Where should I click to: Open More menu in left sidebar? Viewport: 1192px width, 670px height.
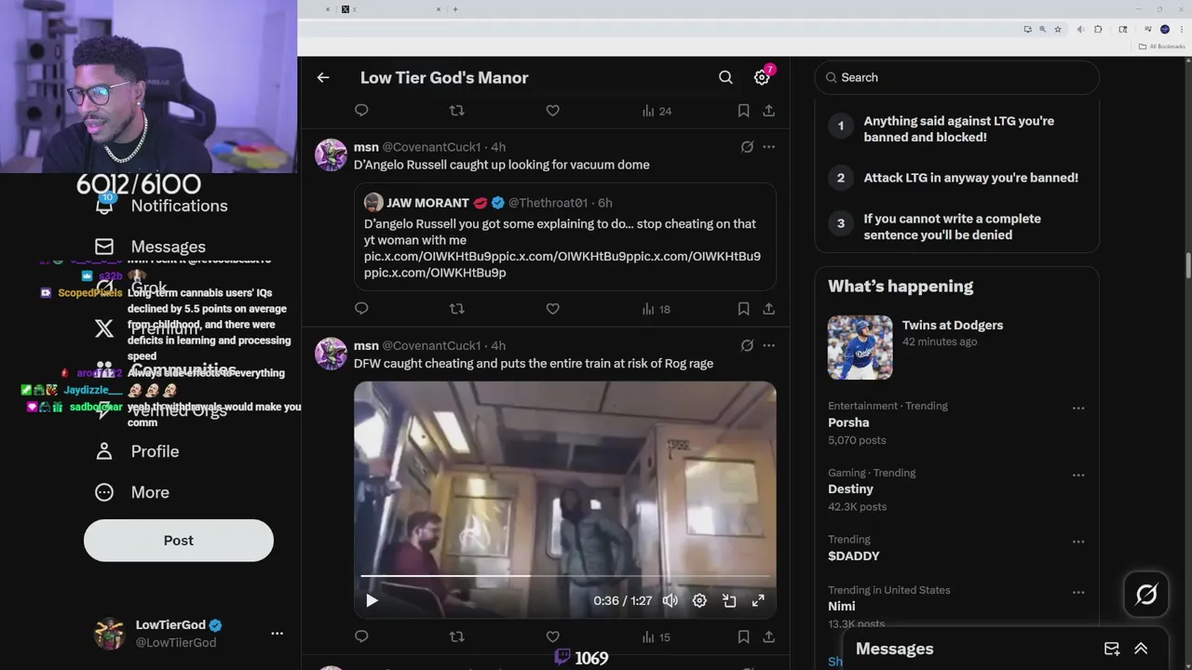coord(131,492)
